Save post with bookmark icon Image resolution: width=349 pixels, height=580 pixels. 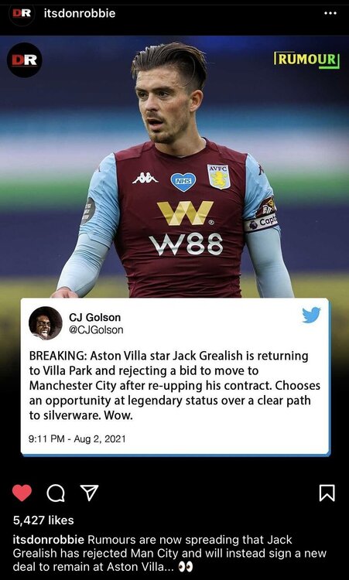pyautogui.click(x=327, y=493)
